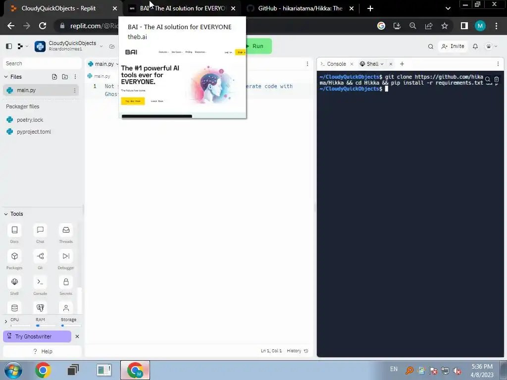Clear the shell with trash icon
507x380 pixels.
click(x=497, y=79)
